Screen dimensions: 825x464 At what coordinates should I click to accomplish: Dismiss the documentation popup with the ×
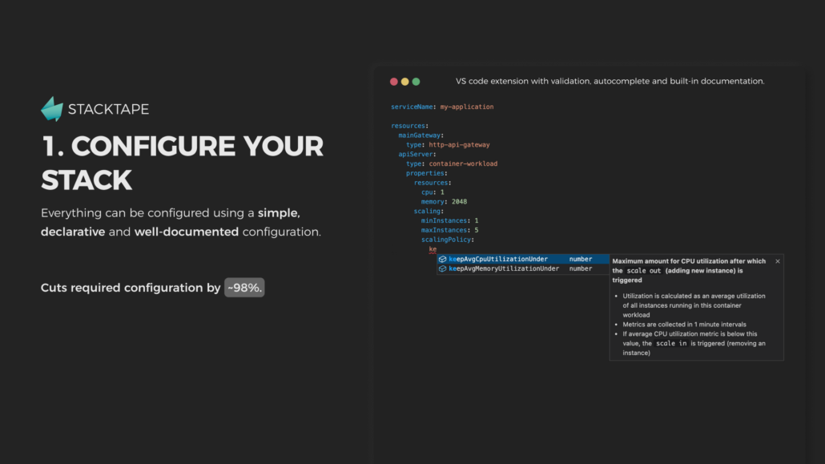777,261
